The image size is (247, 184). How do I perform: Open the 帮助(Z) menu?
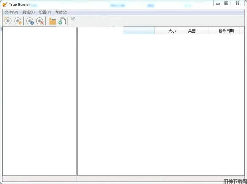[61, 12]
